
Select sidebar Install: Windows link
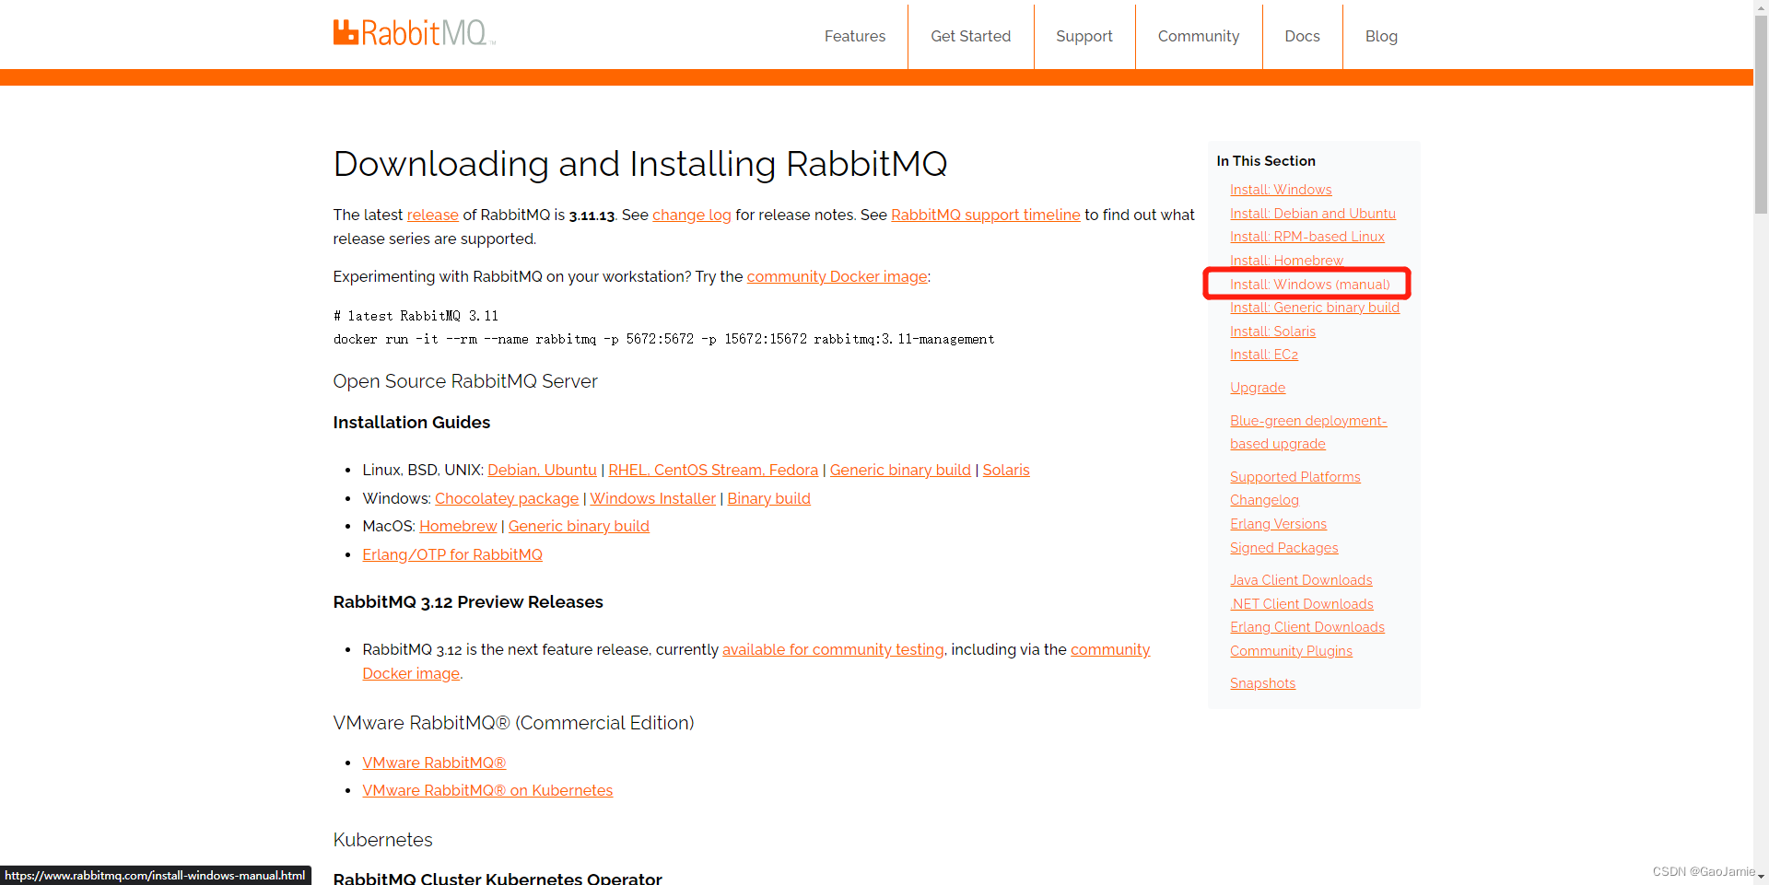point(1281,190)
